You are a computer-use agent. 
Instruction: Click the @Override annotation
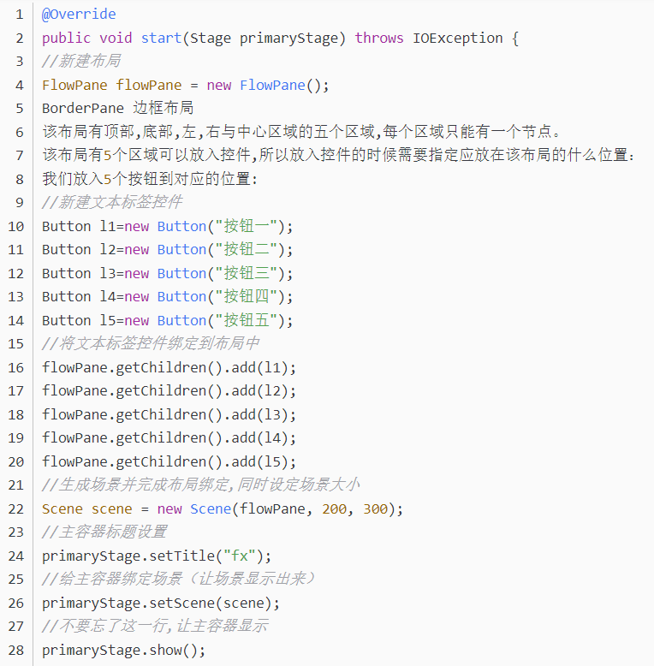[x=79, y=15]
